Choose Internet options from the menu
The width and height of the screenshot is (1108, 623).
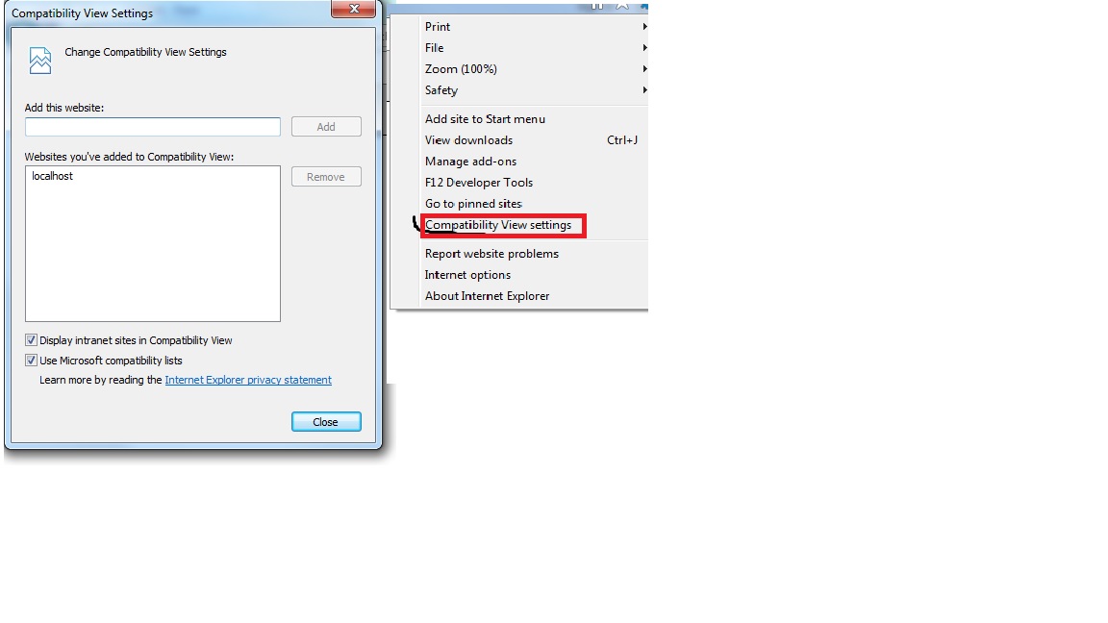click(x=467, y=275)
